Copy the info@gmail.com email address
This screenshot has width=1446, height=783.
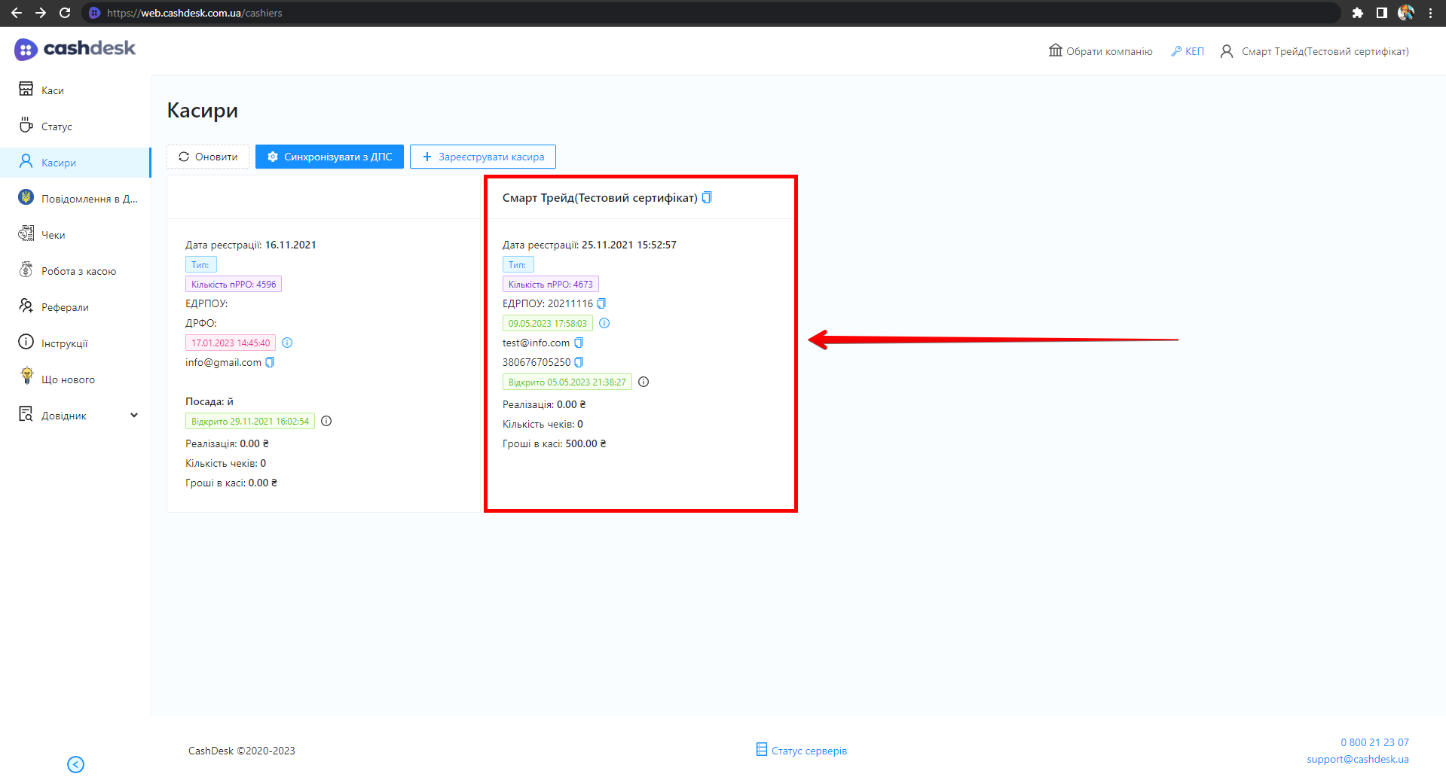tap(270, 362)
